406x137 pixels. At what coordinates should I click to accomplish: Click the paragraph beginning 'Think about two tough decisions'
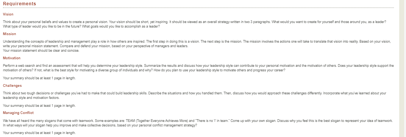coord(194,95)
